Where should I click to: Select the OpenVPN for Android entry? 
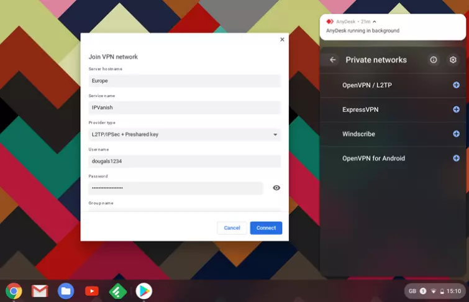393,158
